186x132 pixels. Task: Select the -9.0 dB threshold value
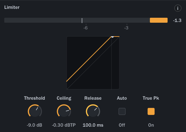point(34,125)
